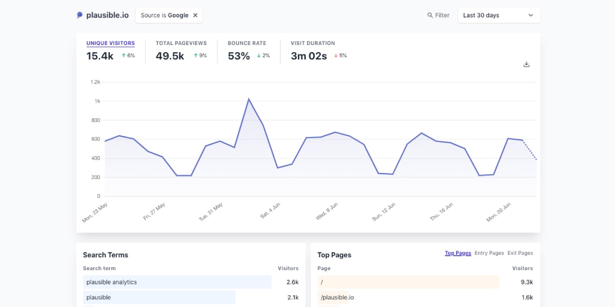Select the Total Pageviews metric
Image resolution: width=615 pixels, height=307 pixels.
[181, 43]
